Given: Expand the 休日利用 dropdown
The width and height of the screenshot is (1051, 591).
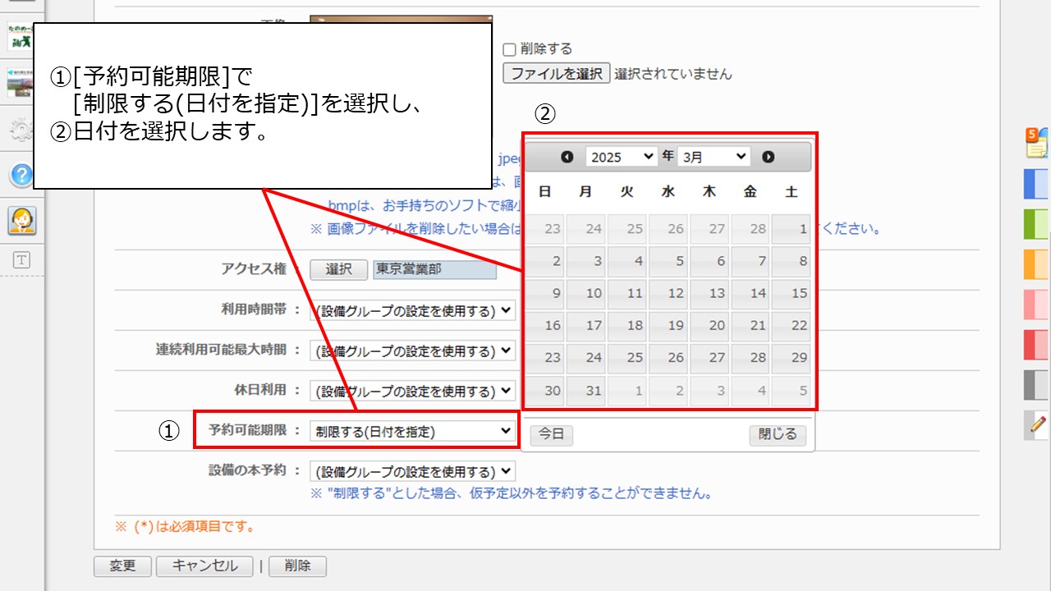Looking at the screenshot, I should click(x=413, y=392).
